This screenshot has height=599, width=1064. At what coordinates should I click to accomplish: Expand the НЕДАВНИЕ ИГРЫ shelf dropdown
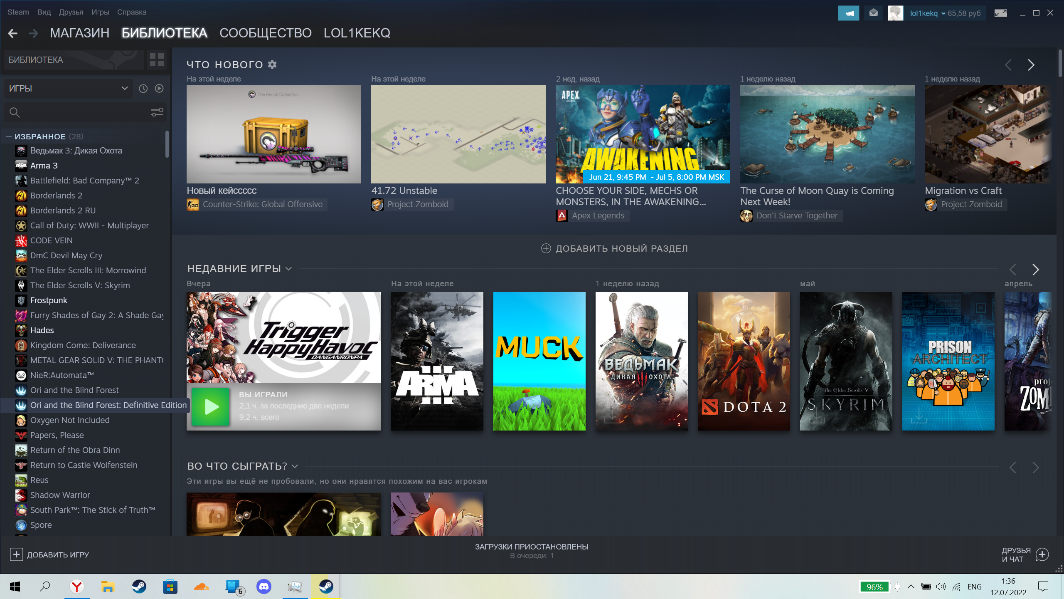pos(288,269)
